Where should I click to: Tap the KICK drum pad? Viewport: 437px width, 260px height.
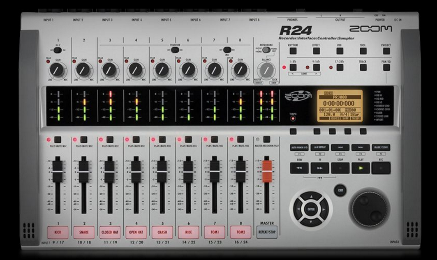click(58, 232)
